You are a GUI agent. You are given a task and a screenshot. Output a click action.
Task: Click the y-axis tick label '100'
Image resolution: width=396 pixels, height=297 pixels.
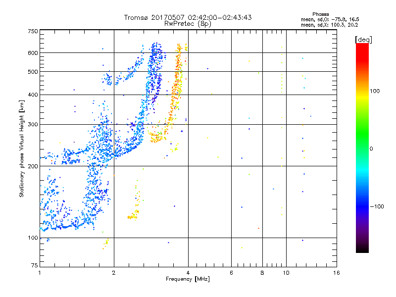(x=33, y=238)
